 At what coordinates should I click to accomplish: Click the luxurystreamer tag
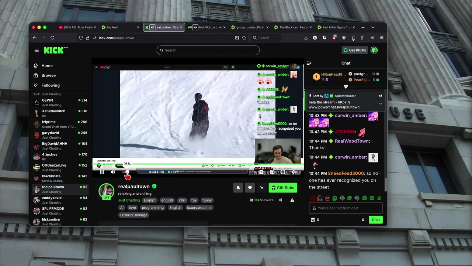(199, 208)
